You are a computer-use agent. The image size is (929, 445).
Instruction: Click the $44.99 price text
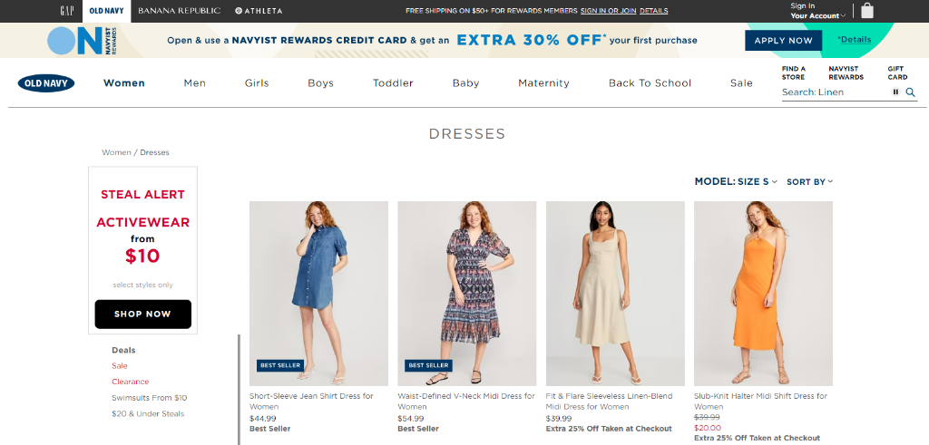point(262,419)
